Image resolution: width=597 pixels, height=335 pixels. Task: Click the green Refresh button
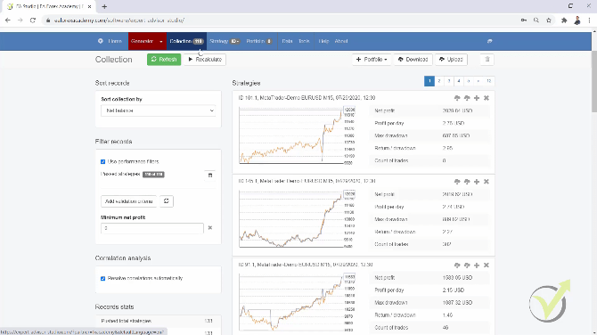pos(164,60)
